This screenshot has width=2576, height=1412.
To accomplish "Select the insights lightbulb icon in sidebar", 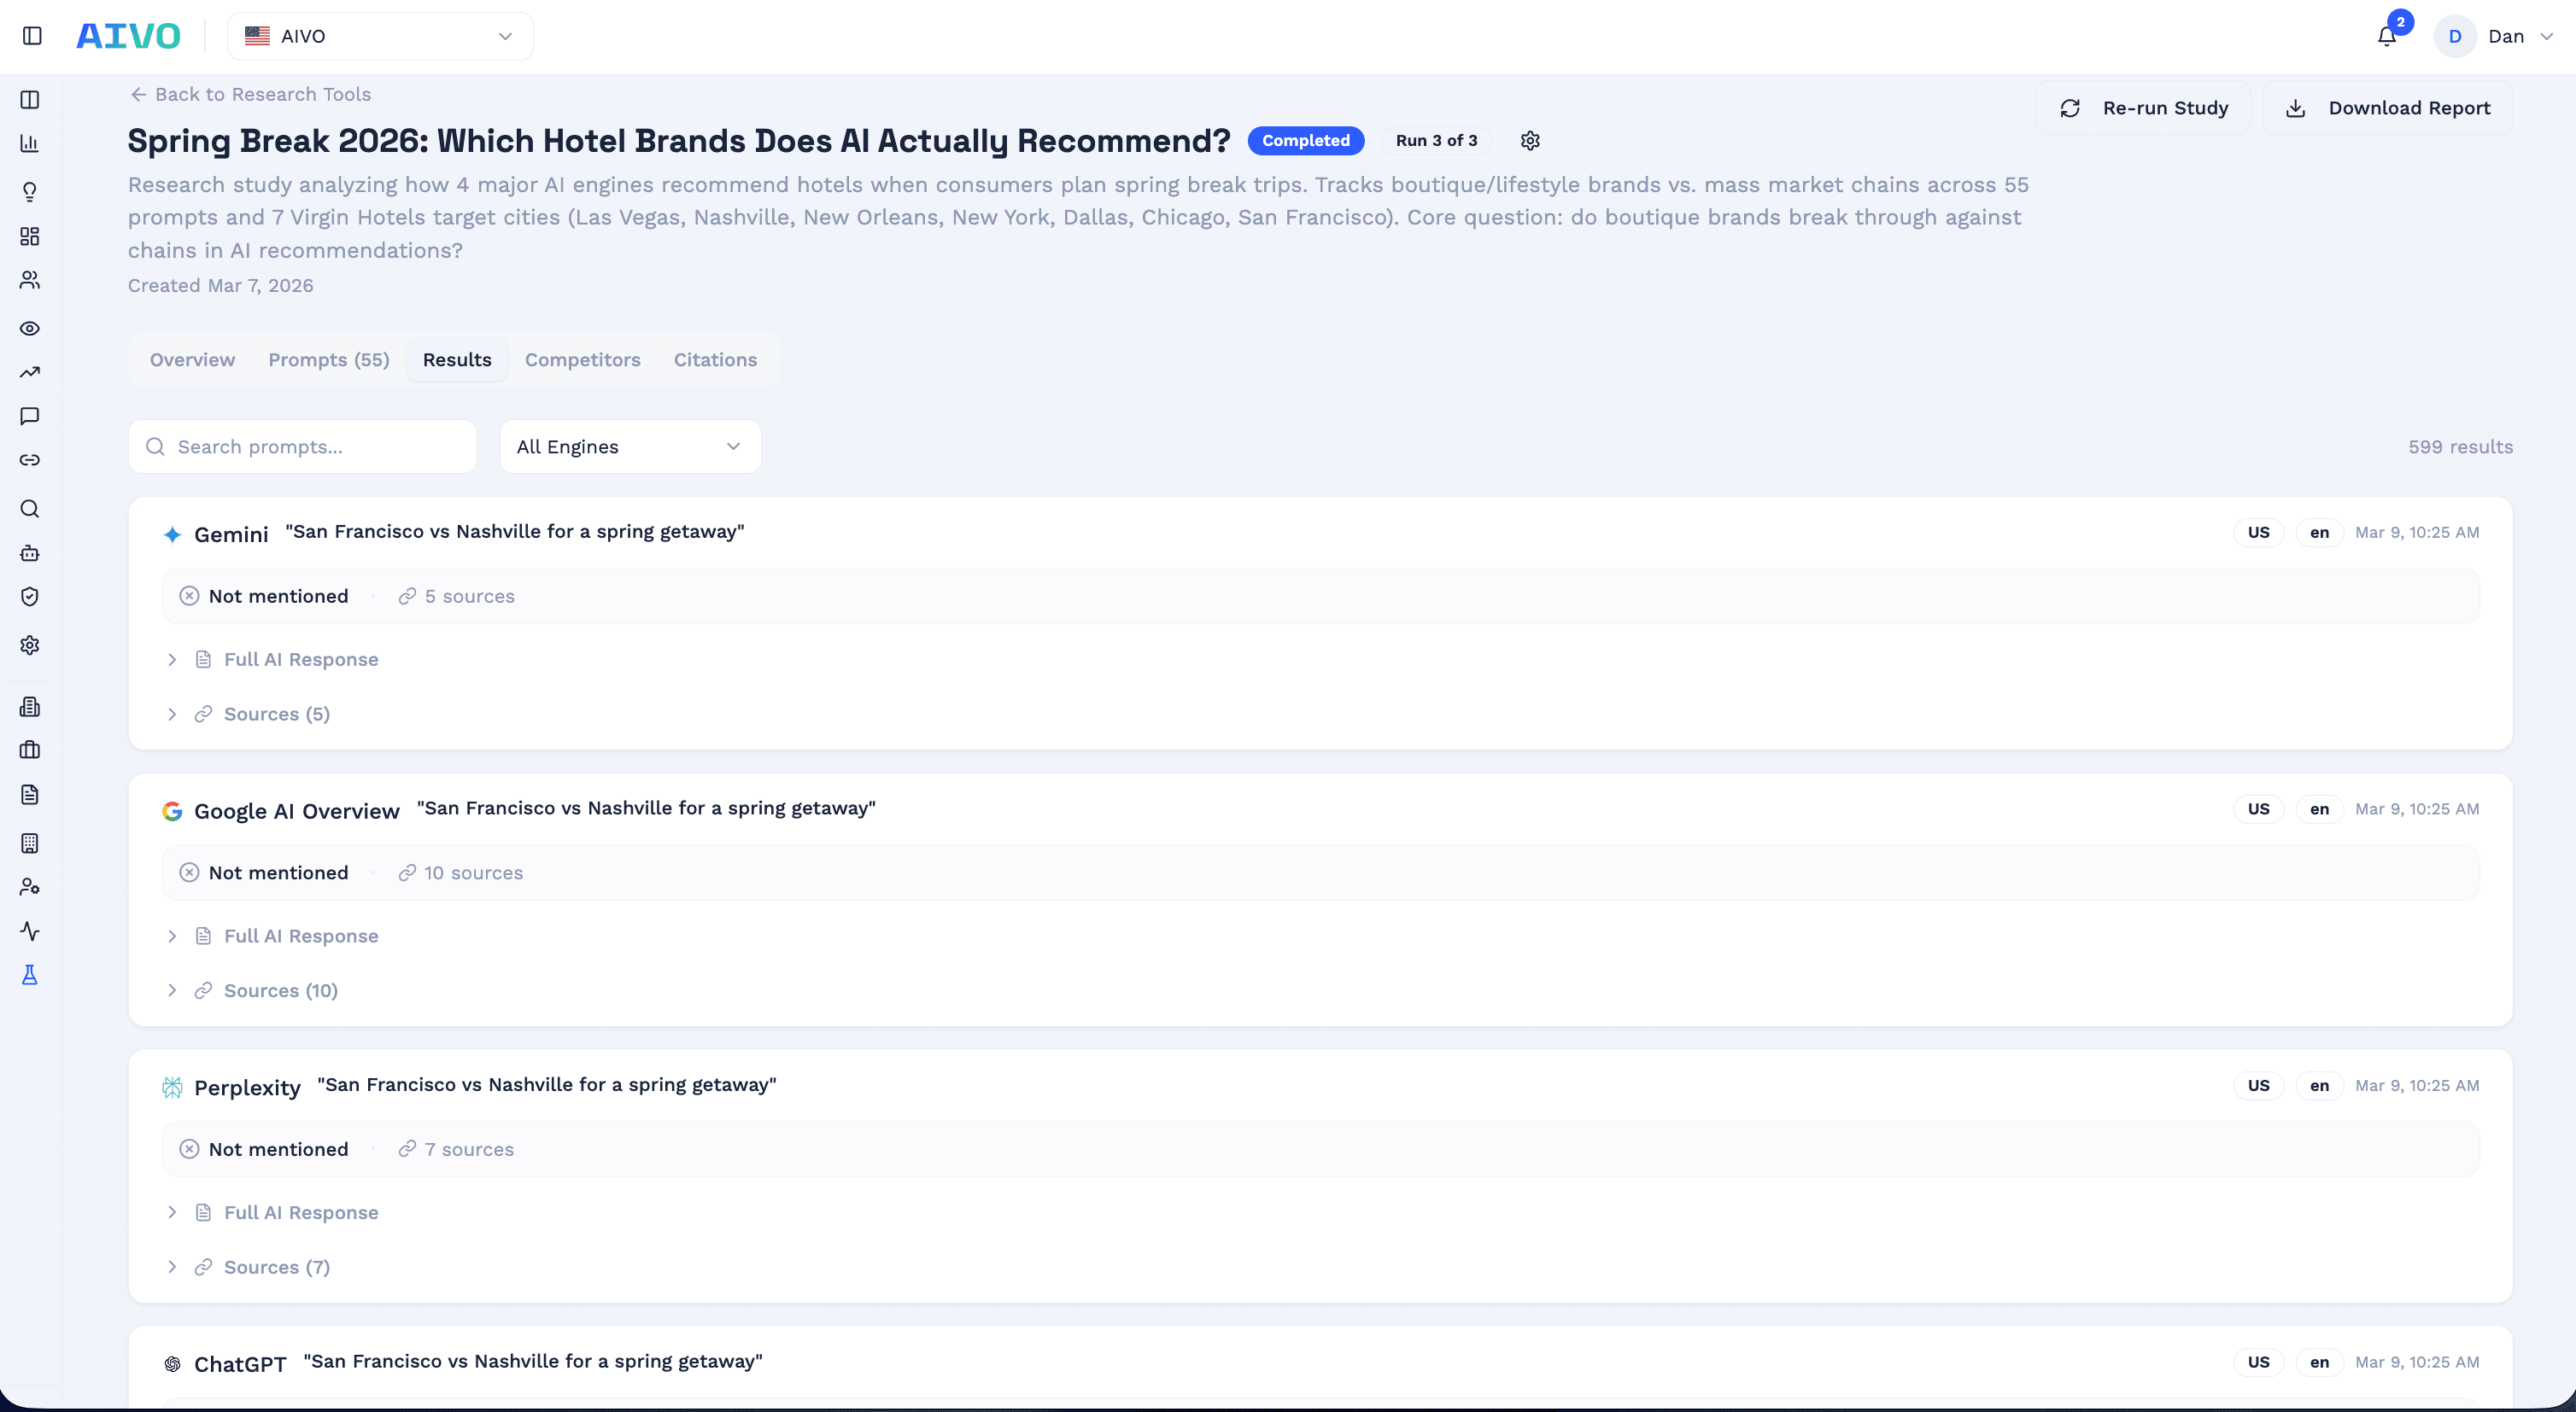I will click(x=30, y=191).
